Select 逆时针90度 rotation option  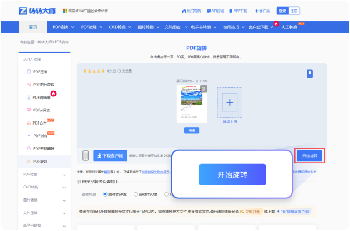[146, 194]
